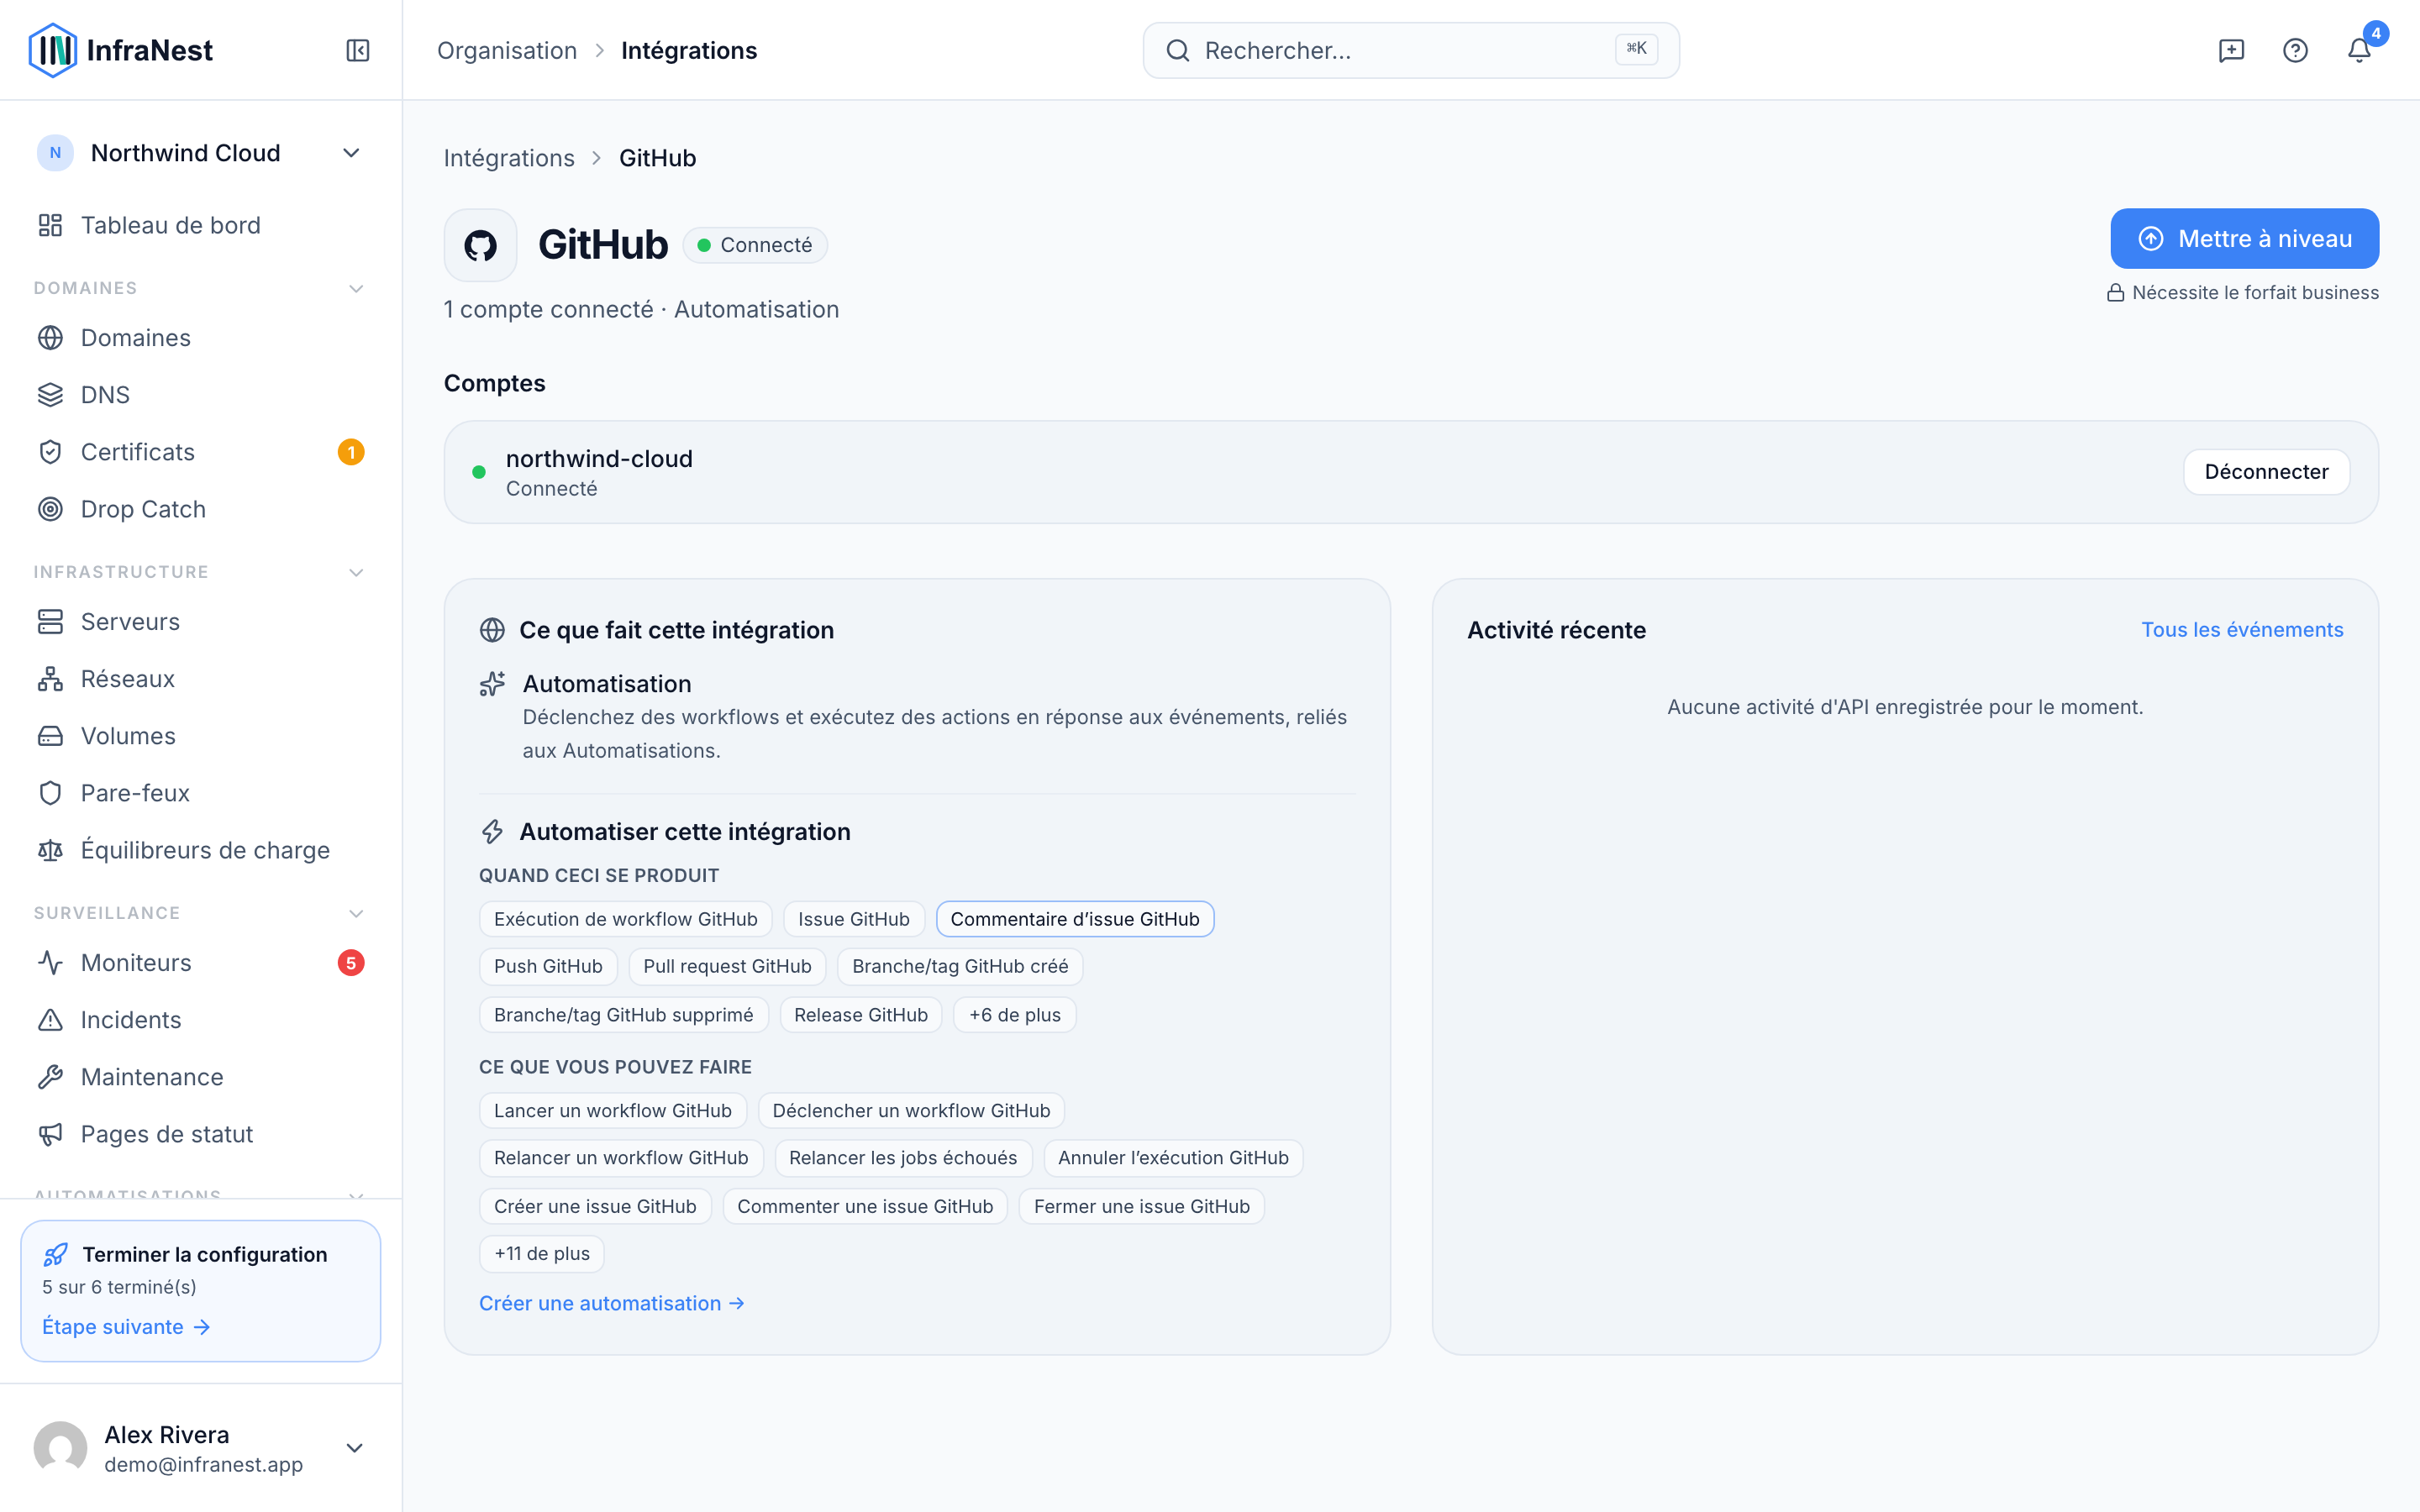Click the Pare-feux shield icon
Viewport: 2420px width, 1512px height.
(x=50, y=793)
